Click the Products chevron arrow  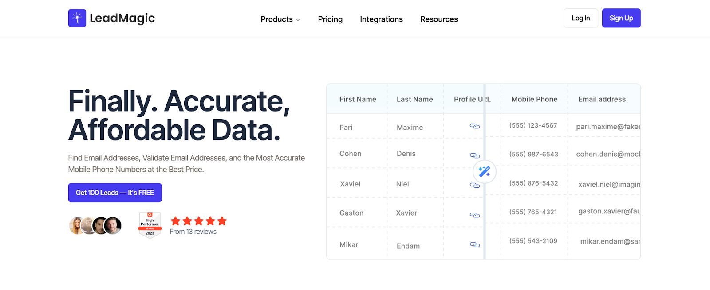298,20
